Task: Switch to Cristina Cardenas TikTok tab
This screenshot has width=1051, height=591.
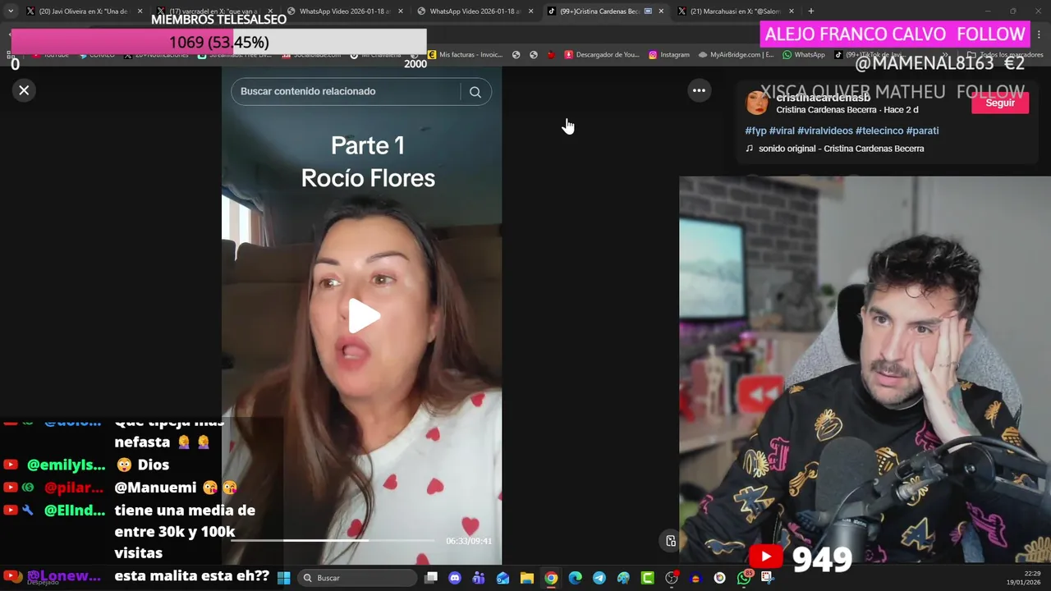Action: point(604,11)
